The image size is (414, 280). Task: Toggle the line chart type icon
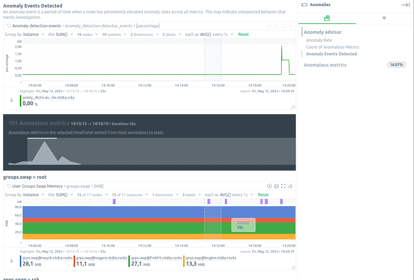276,26
